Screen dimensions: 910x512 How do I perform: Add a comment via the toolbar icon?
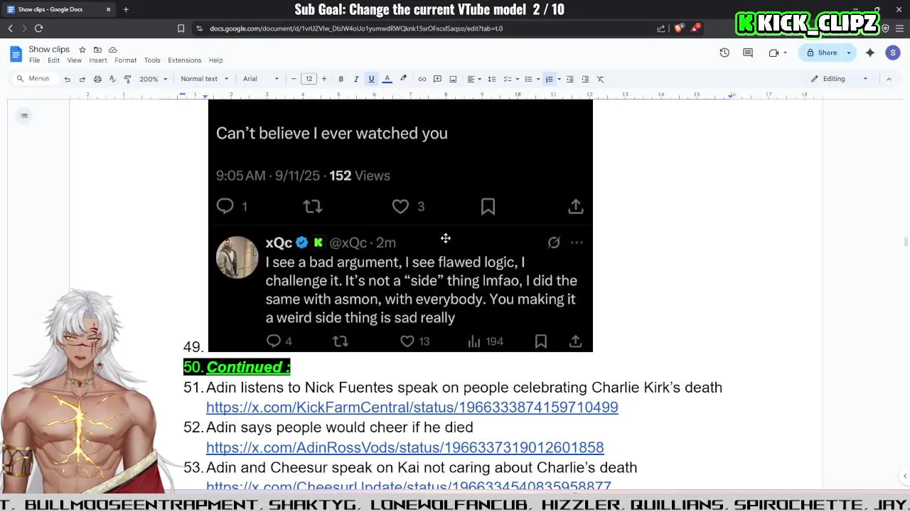tap(437, 79)
